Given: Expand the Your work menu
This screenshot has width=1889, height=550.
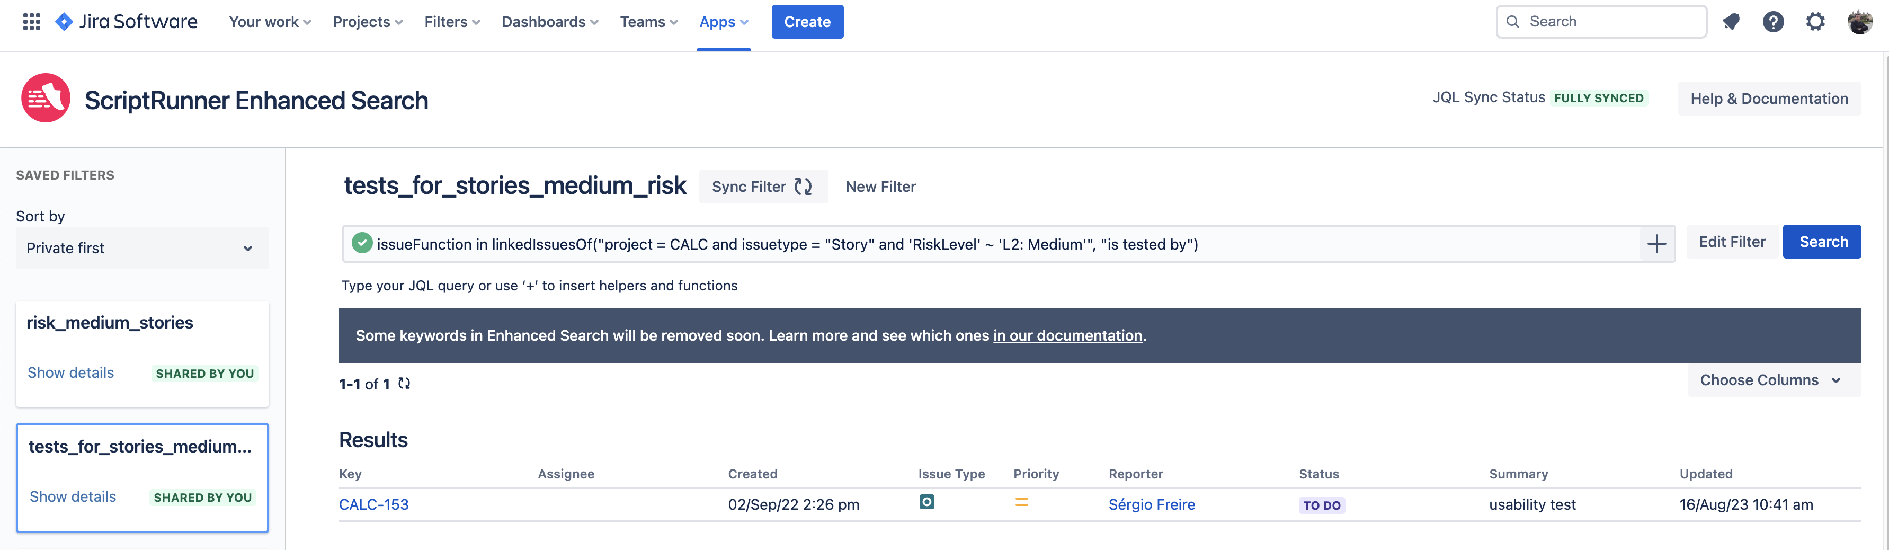Looking at the screenshot, I should click(271, 22).
